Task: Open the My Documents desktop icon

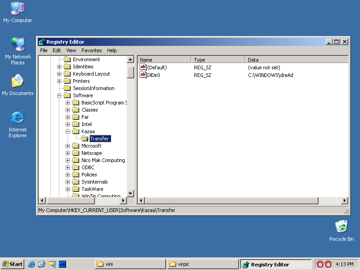Action: (18, 81)
